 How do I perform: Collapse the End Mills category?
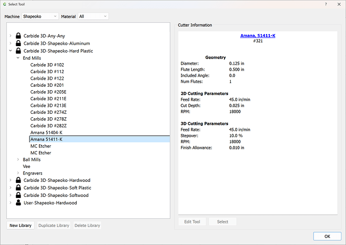(x=18, y=58)
